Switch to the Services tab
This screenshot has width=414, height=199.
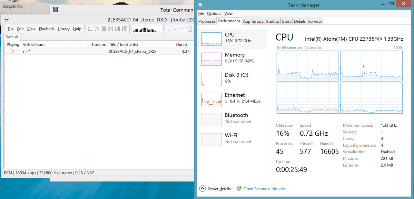tap(315, 21)
